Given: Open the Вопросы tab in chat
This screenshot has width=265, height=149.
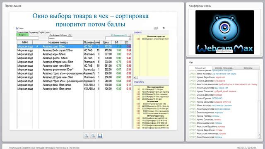Looking at the screenshot, I should click(x=248, y=68).
